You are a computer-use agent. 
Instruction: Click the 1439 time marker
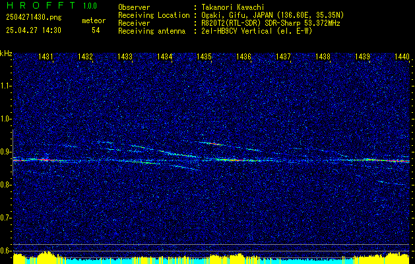coord(362,56)
